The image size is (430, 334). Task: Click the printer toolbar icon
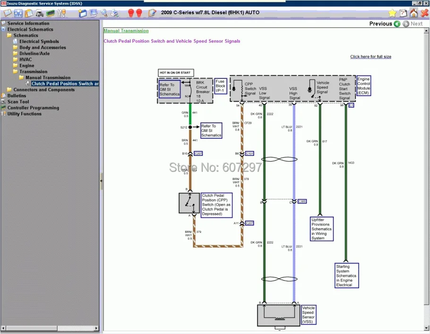click(x=115, y=13)
